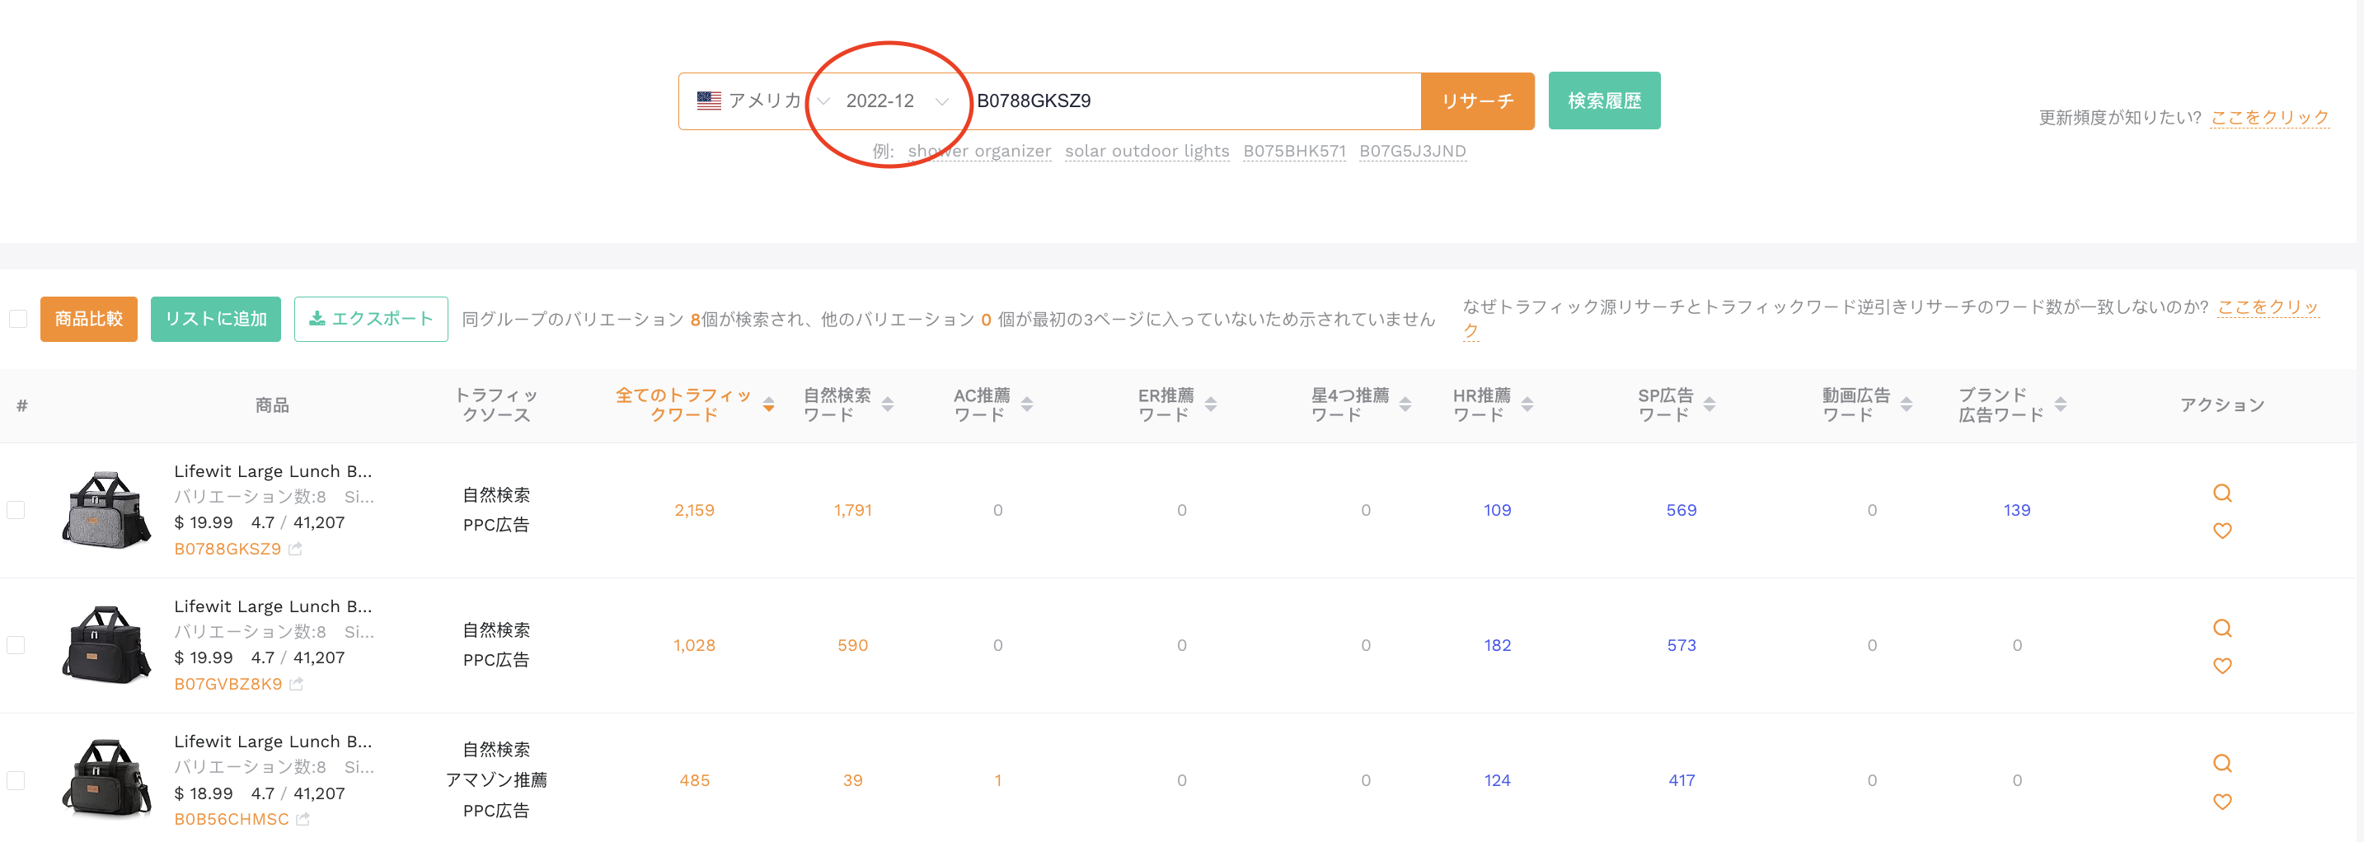Sort by 動画広告ワード column arrows
Viewport: 2364px width, 842px height.
click(x=1906, y=405)
